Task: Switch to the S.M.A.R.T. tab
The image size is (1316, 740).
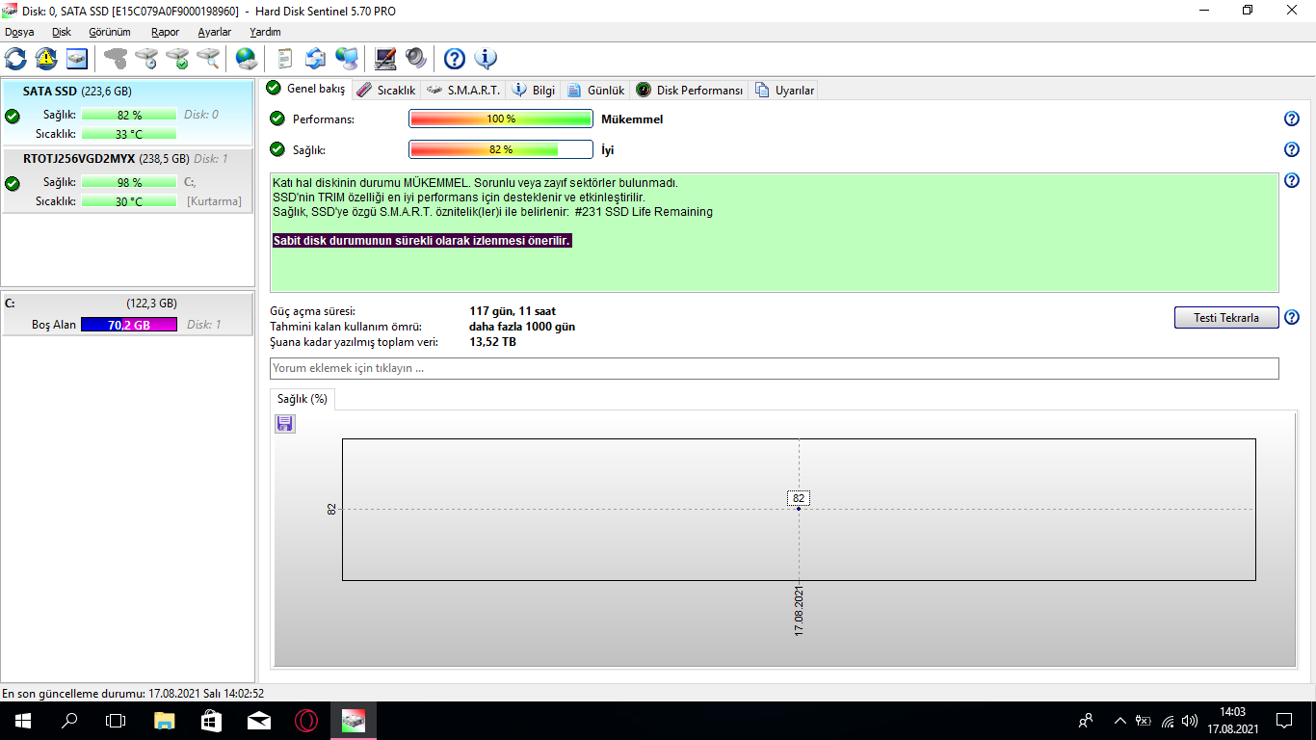Action: point(463,91)
